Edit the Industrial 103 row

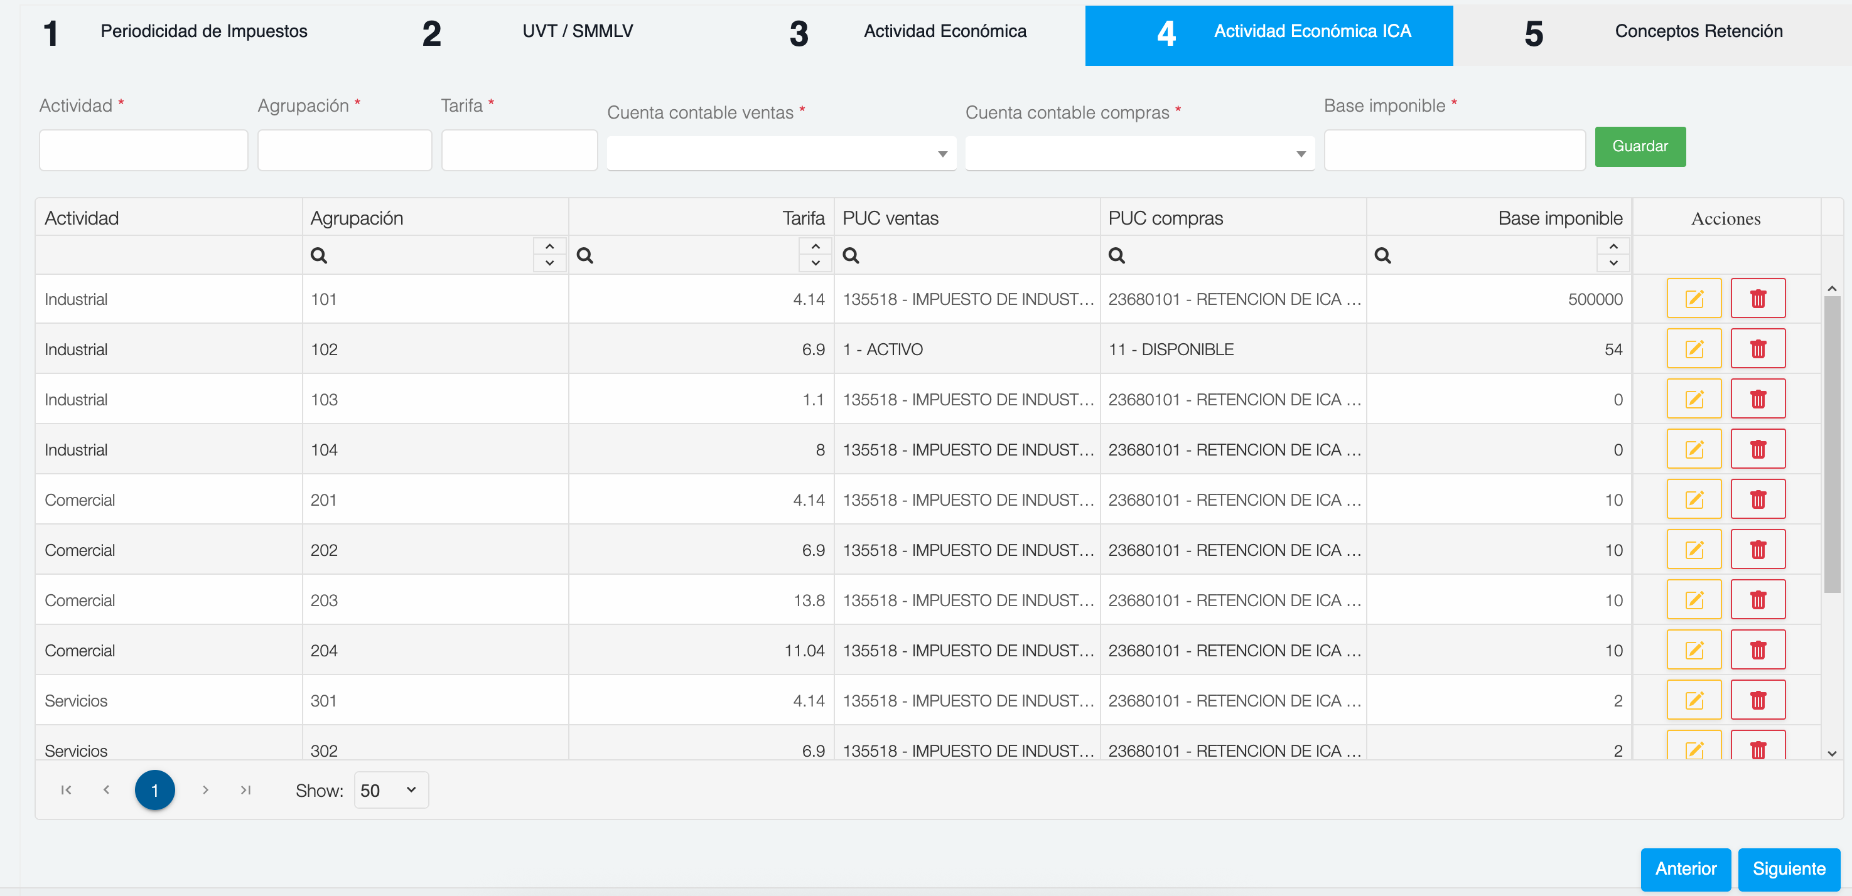pyautogui.click(x=1694, y=399)
